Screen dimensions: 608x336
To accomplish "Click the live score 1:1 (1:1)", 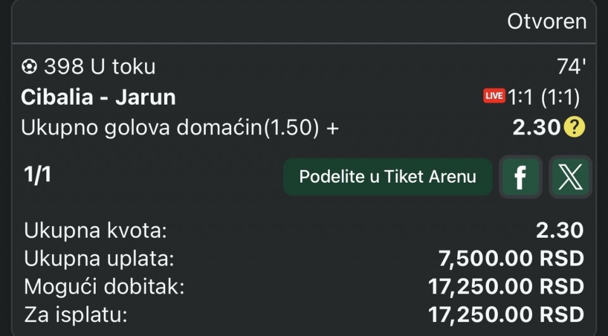I will (x=543, y=97).
